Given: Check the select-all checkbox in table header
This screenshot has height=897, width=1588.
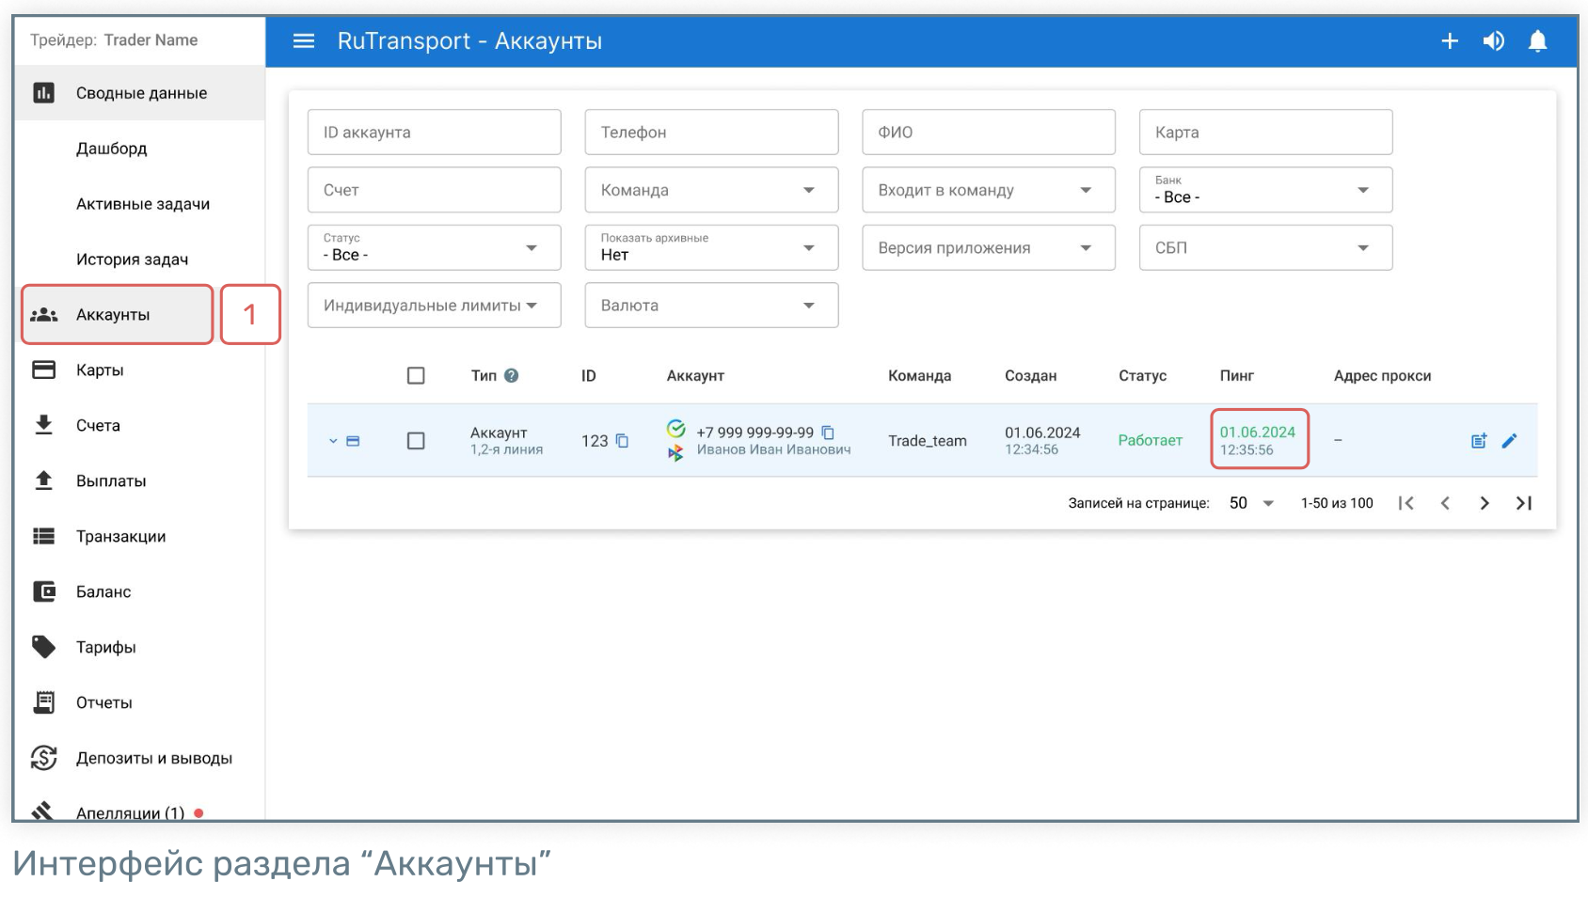Looking at the screenshot, I should pyautogui.click(x=416, y=376).
